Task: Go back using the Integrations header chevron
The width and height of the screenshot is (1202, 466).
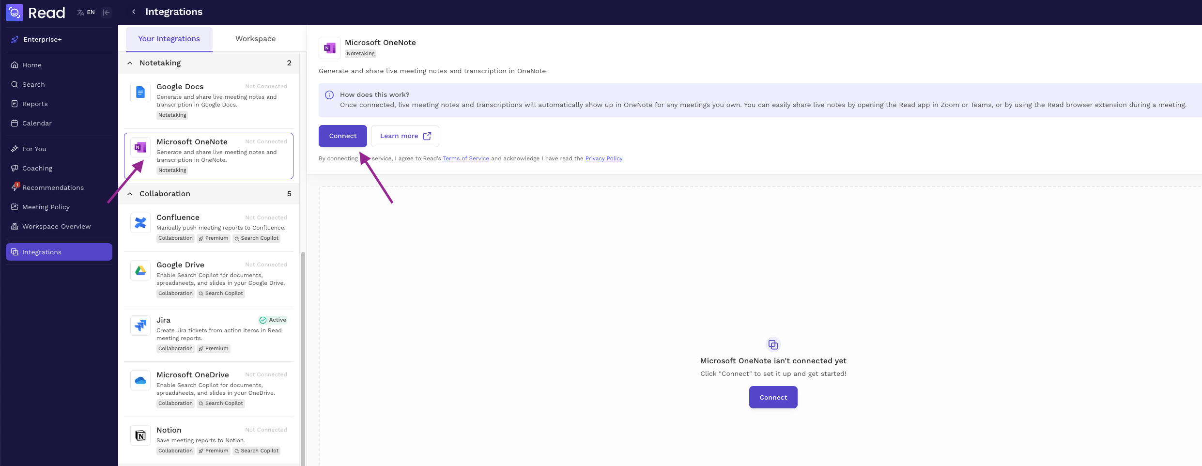Action: [x=134, y=12]
